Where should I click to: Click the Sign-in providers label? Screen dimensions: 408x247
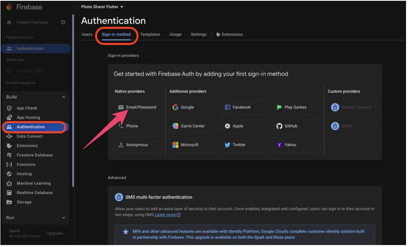click(x=123, y=56)
